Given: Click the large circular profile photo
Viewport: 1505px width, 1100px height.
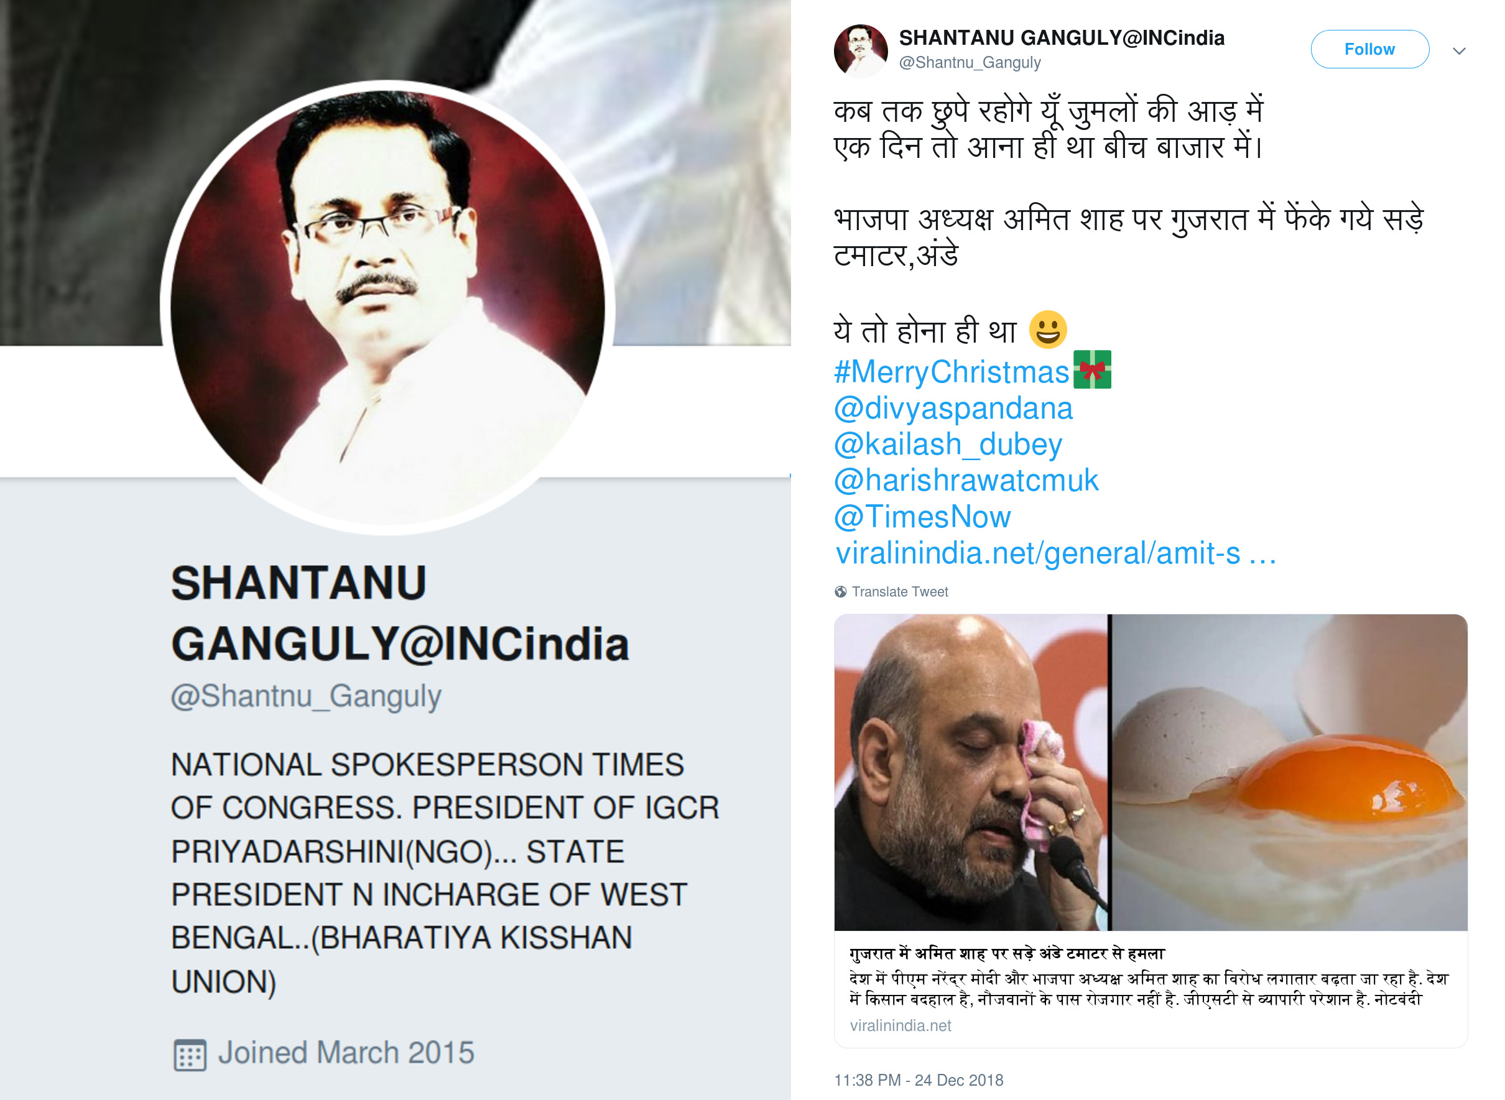Looking at the screenshot, I should click(387, 307).
